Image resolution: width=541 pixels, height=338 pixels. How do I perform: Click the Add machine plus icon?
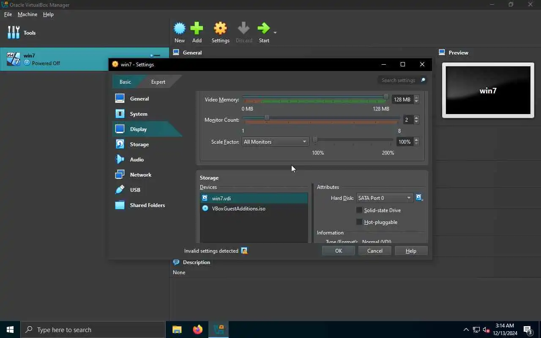pyautogui.click(x=197, y=28)
